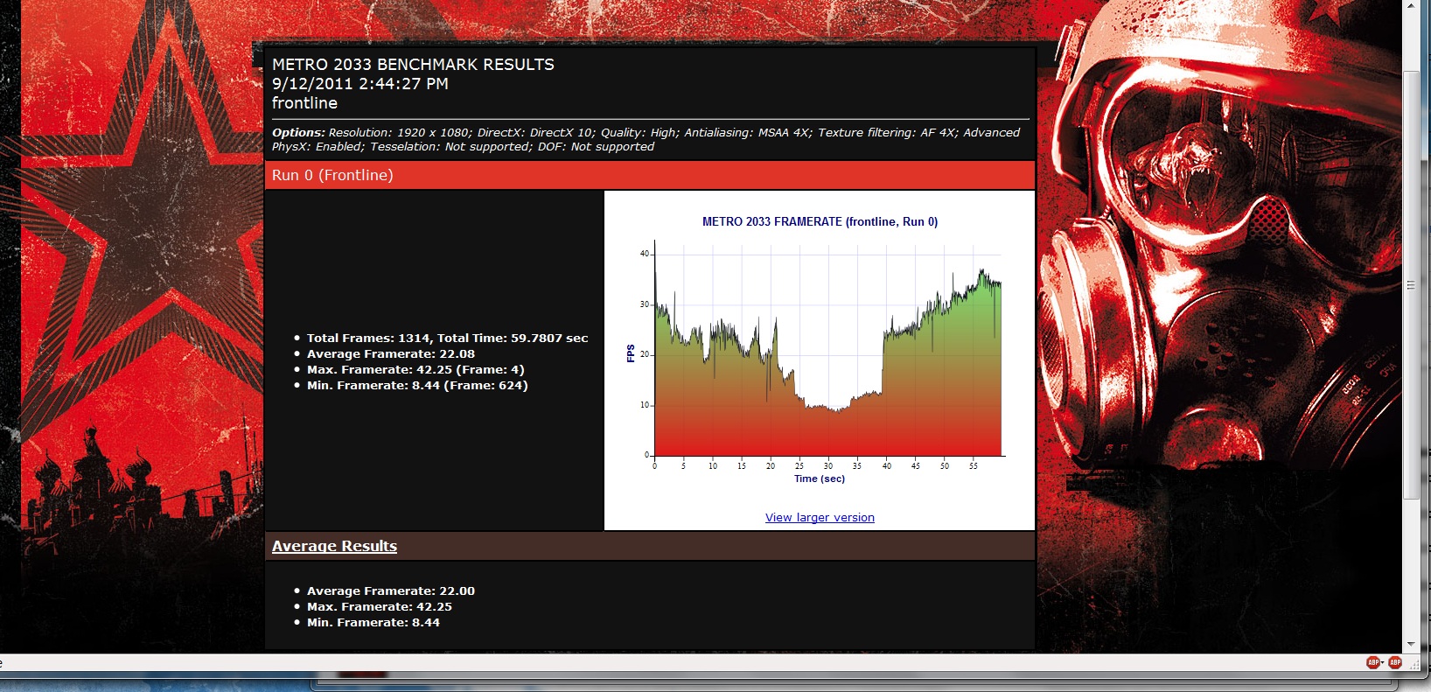The width and height of the screenshot is (1431, 692).
Task: Click Min. Framerate: 8.44 (Frame: 624)
Action: tap(417, 385)
